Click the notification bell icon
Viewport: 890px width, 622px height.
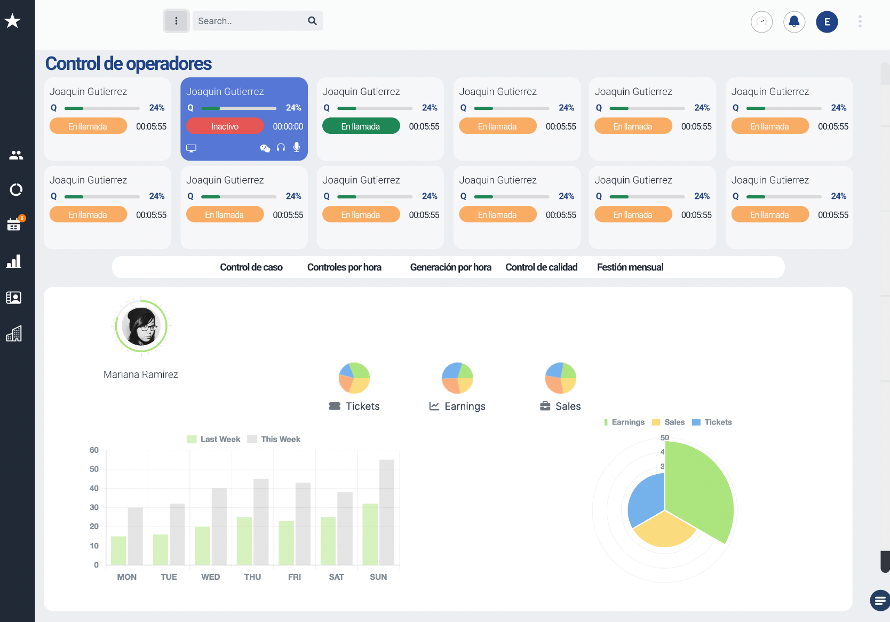[794, 22]
